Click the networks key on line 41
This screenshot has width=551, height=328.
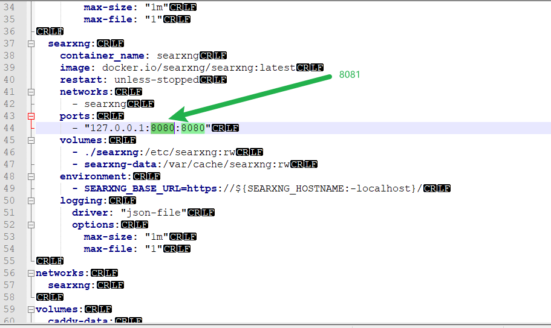click(x=84, y=92)
